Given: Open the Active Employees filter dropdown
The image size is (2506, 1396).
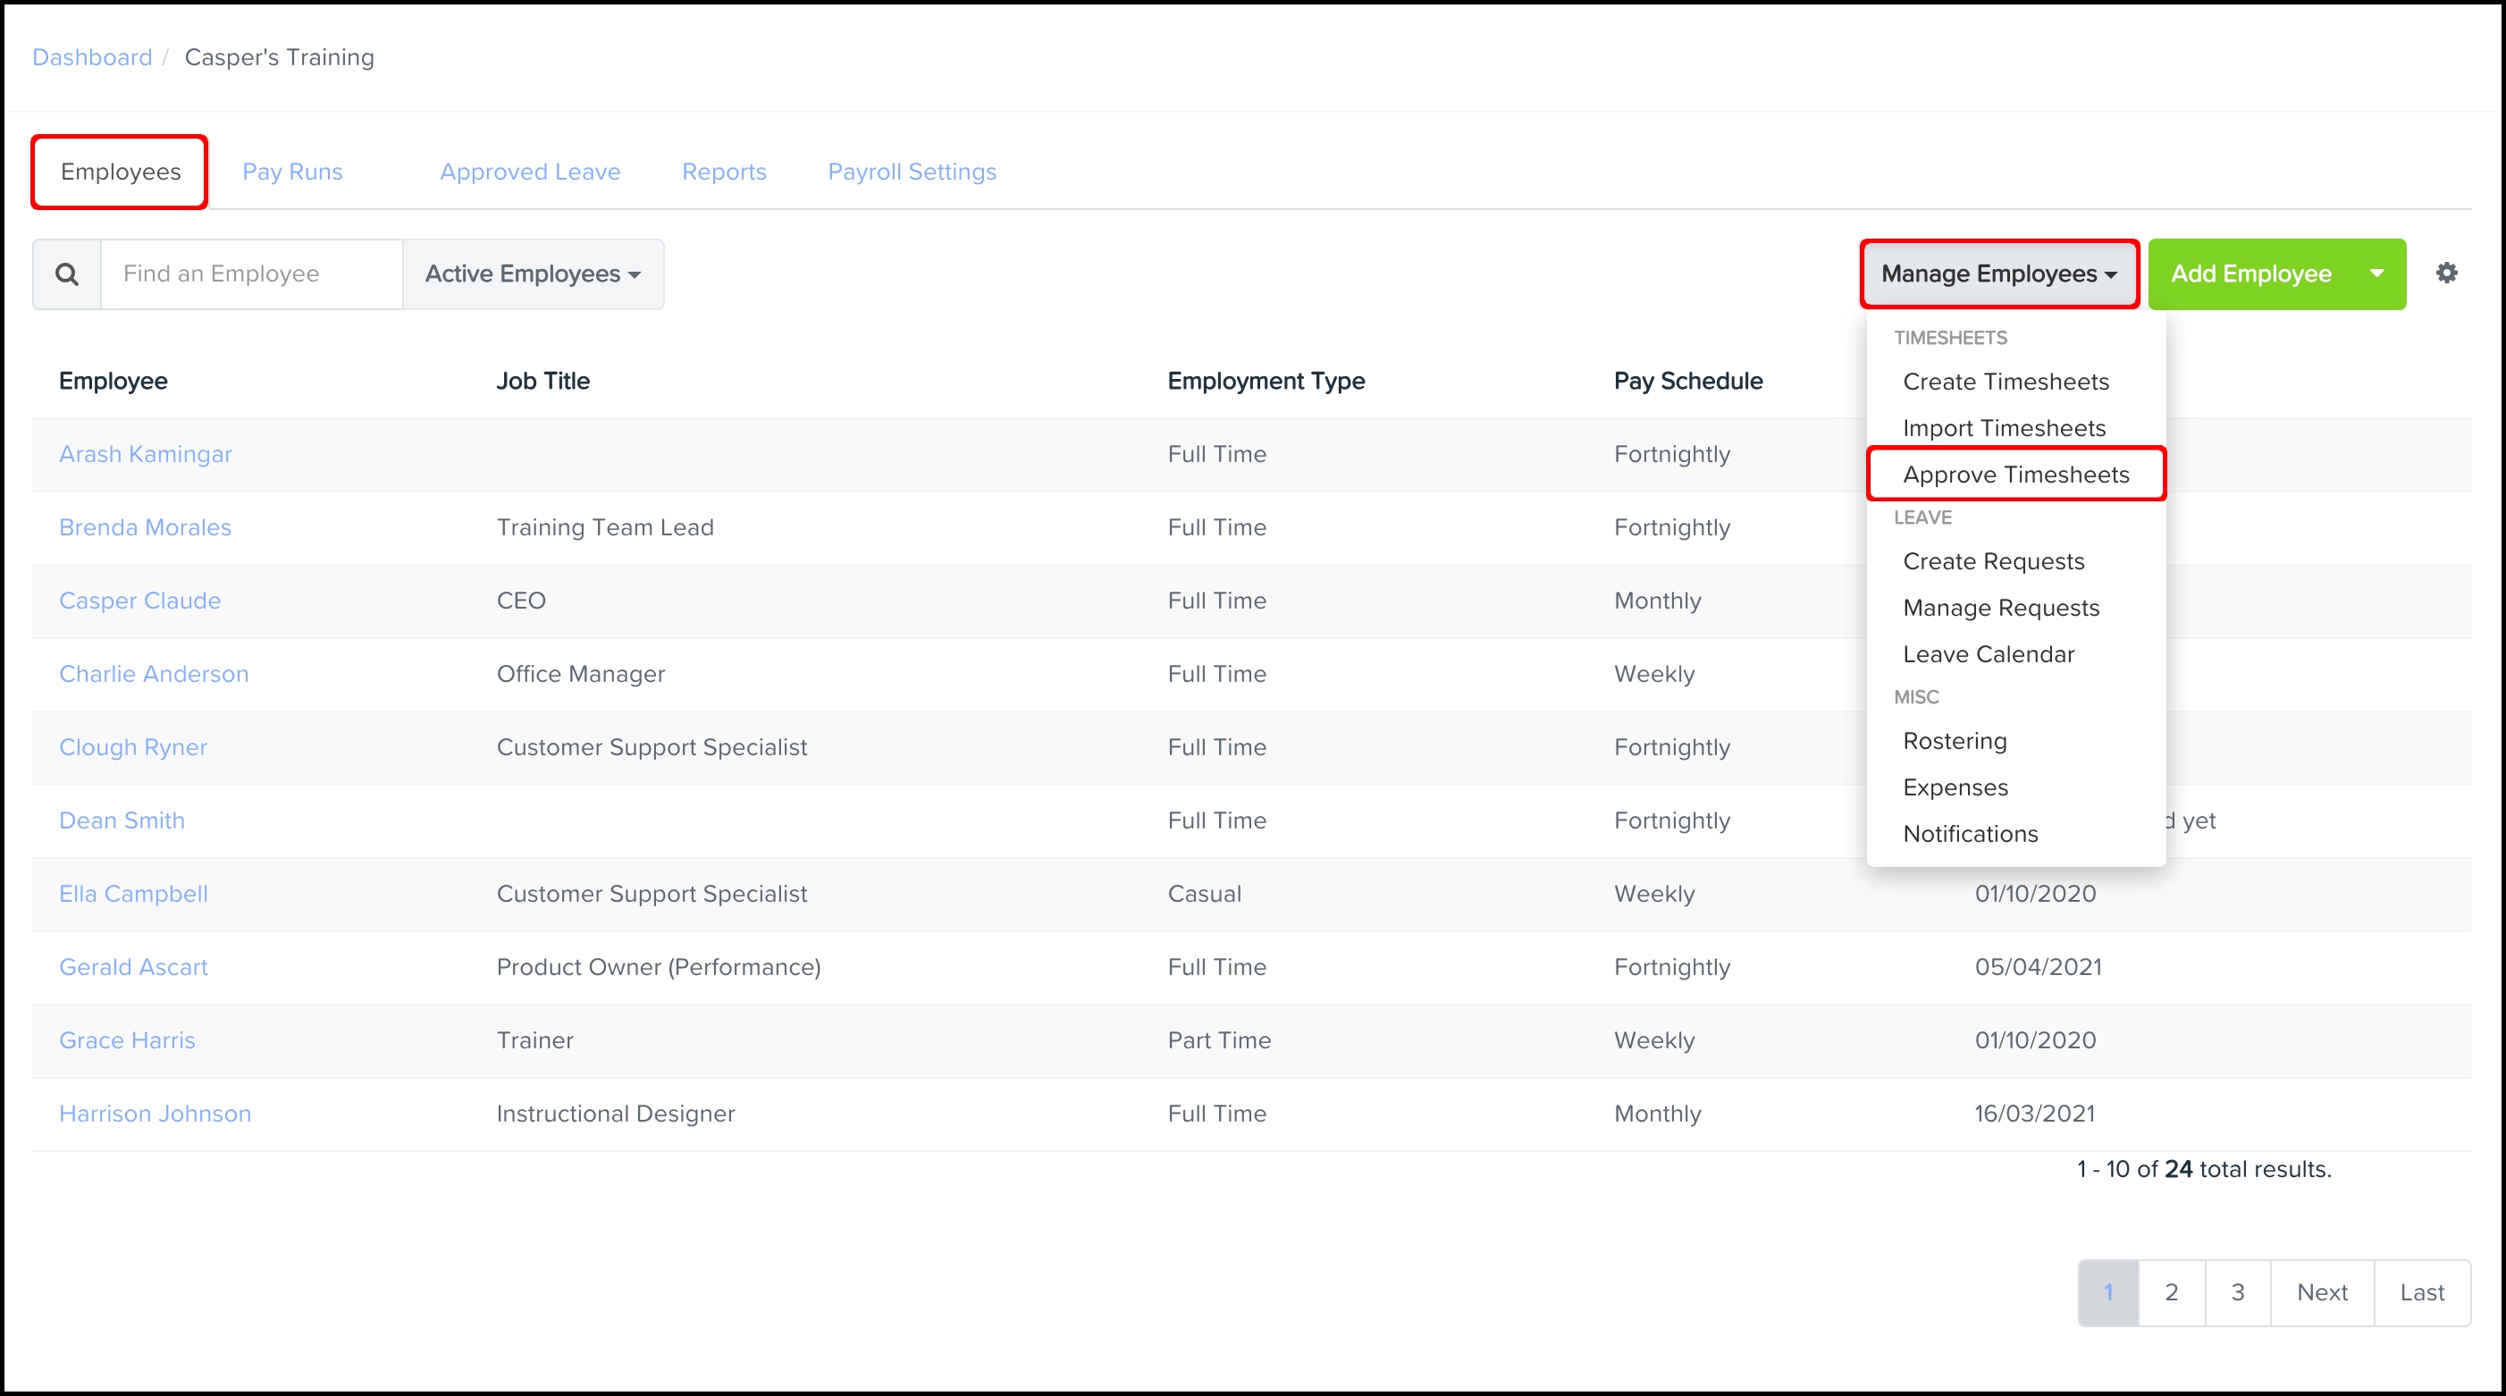Looking at the screenshot, I should coord(534,274).
